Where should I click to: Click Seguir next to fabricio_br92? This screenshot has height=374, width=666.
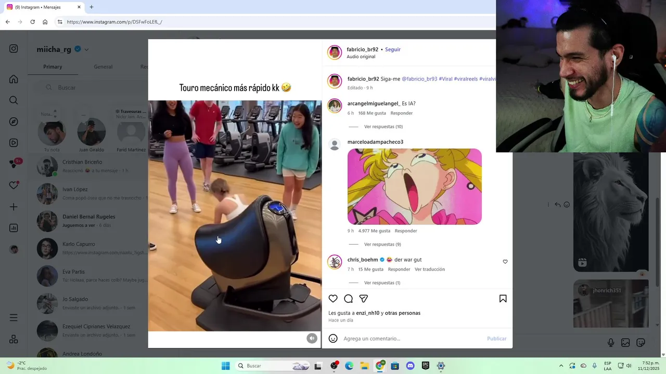(x=393, y=49)
